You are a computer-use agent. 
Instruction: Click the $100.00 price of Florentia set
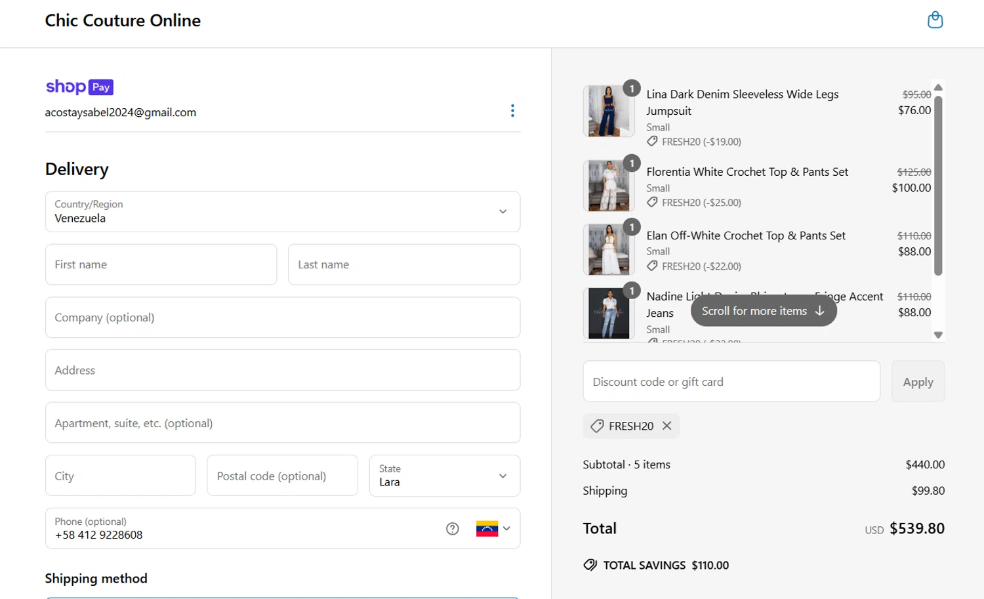(x=911, y=188)
